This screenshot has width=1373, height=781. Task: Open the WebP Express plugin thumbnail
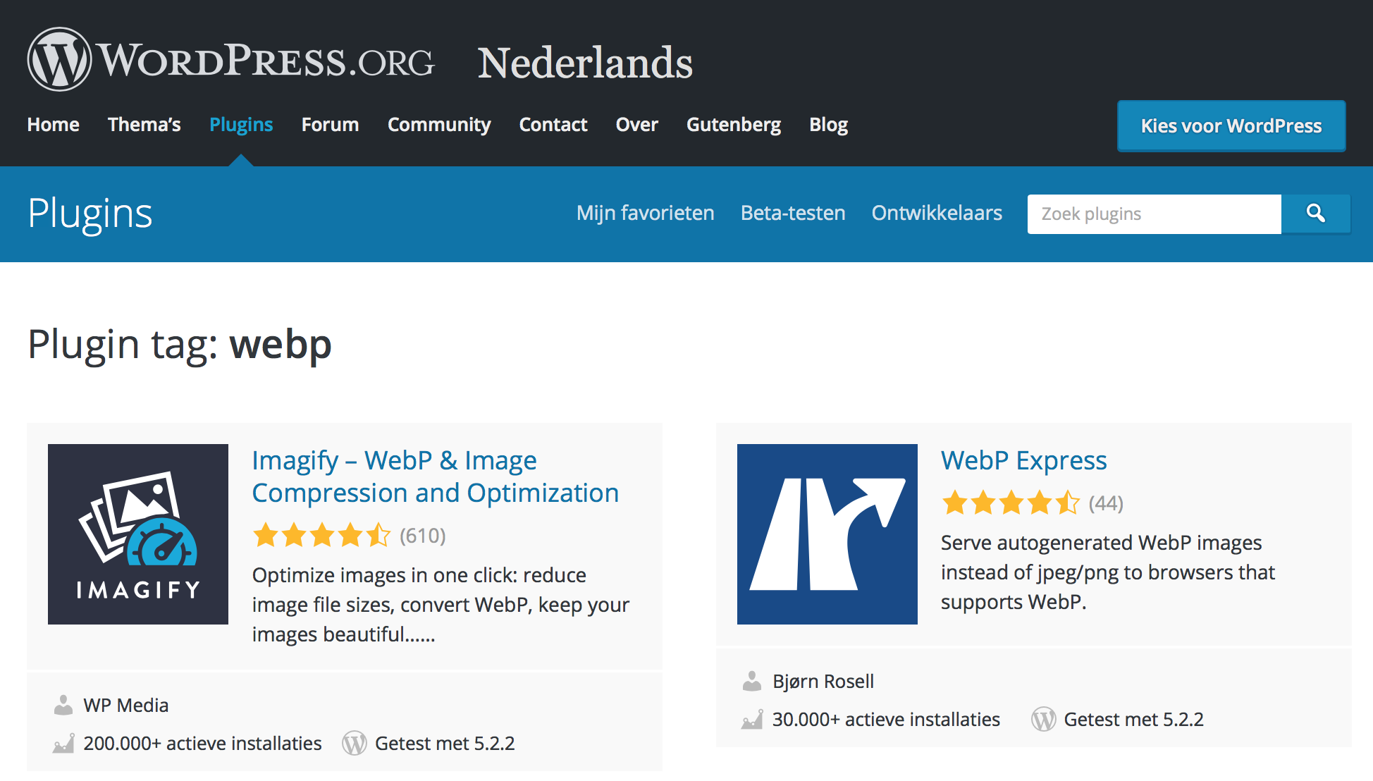coord(826,534)
